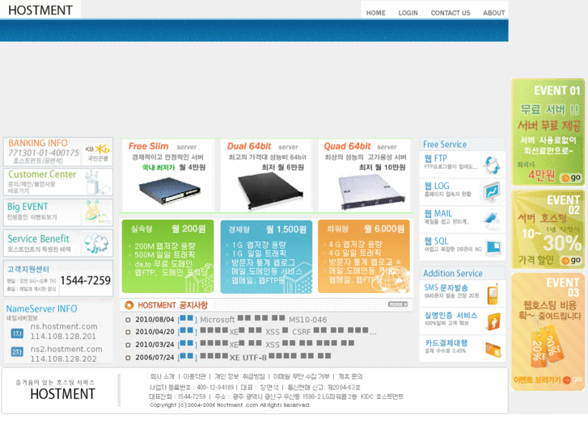Click the 1544-7259 support phone number
This screenshot has width=588, height=440.
click(86, 280)
